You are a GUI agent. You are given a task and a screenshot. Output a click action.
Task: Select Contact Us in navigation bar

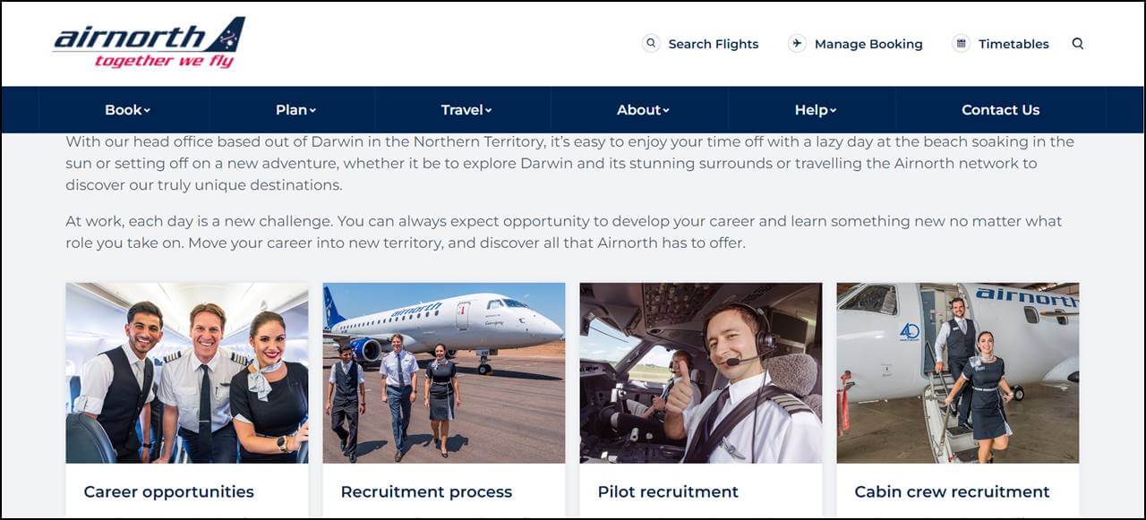click(x=1000, y=110)
